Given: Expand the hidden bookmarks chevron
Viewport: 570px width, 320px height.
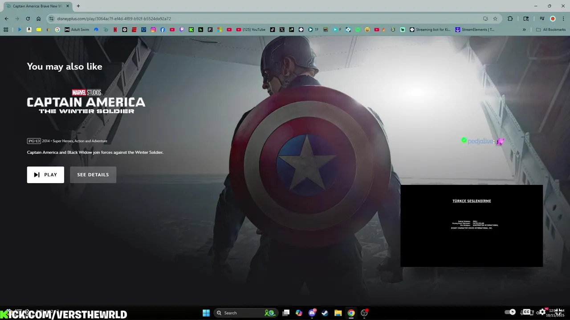Looking at the screenshot, I should 524,30.
